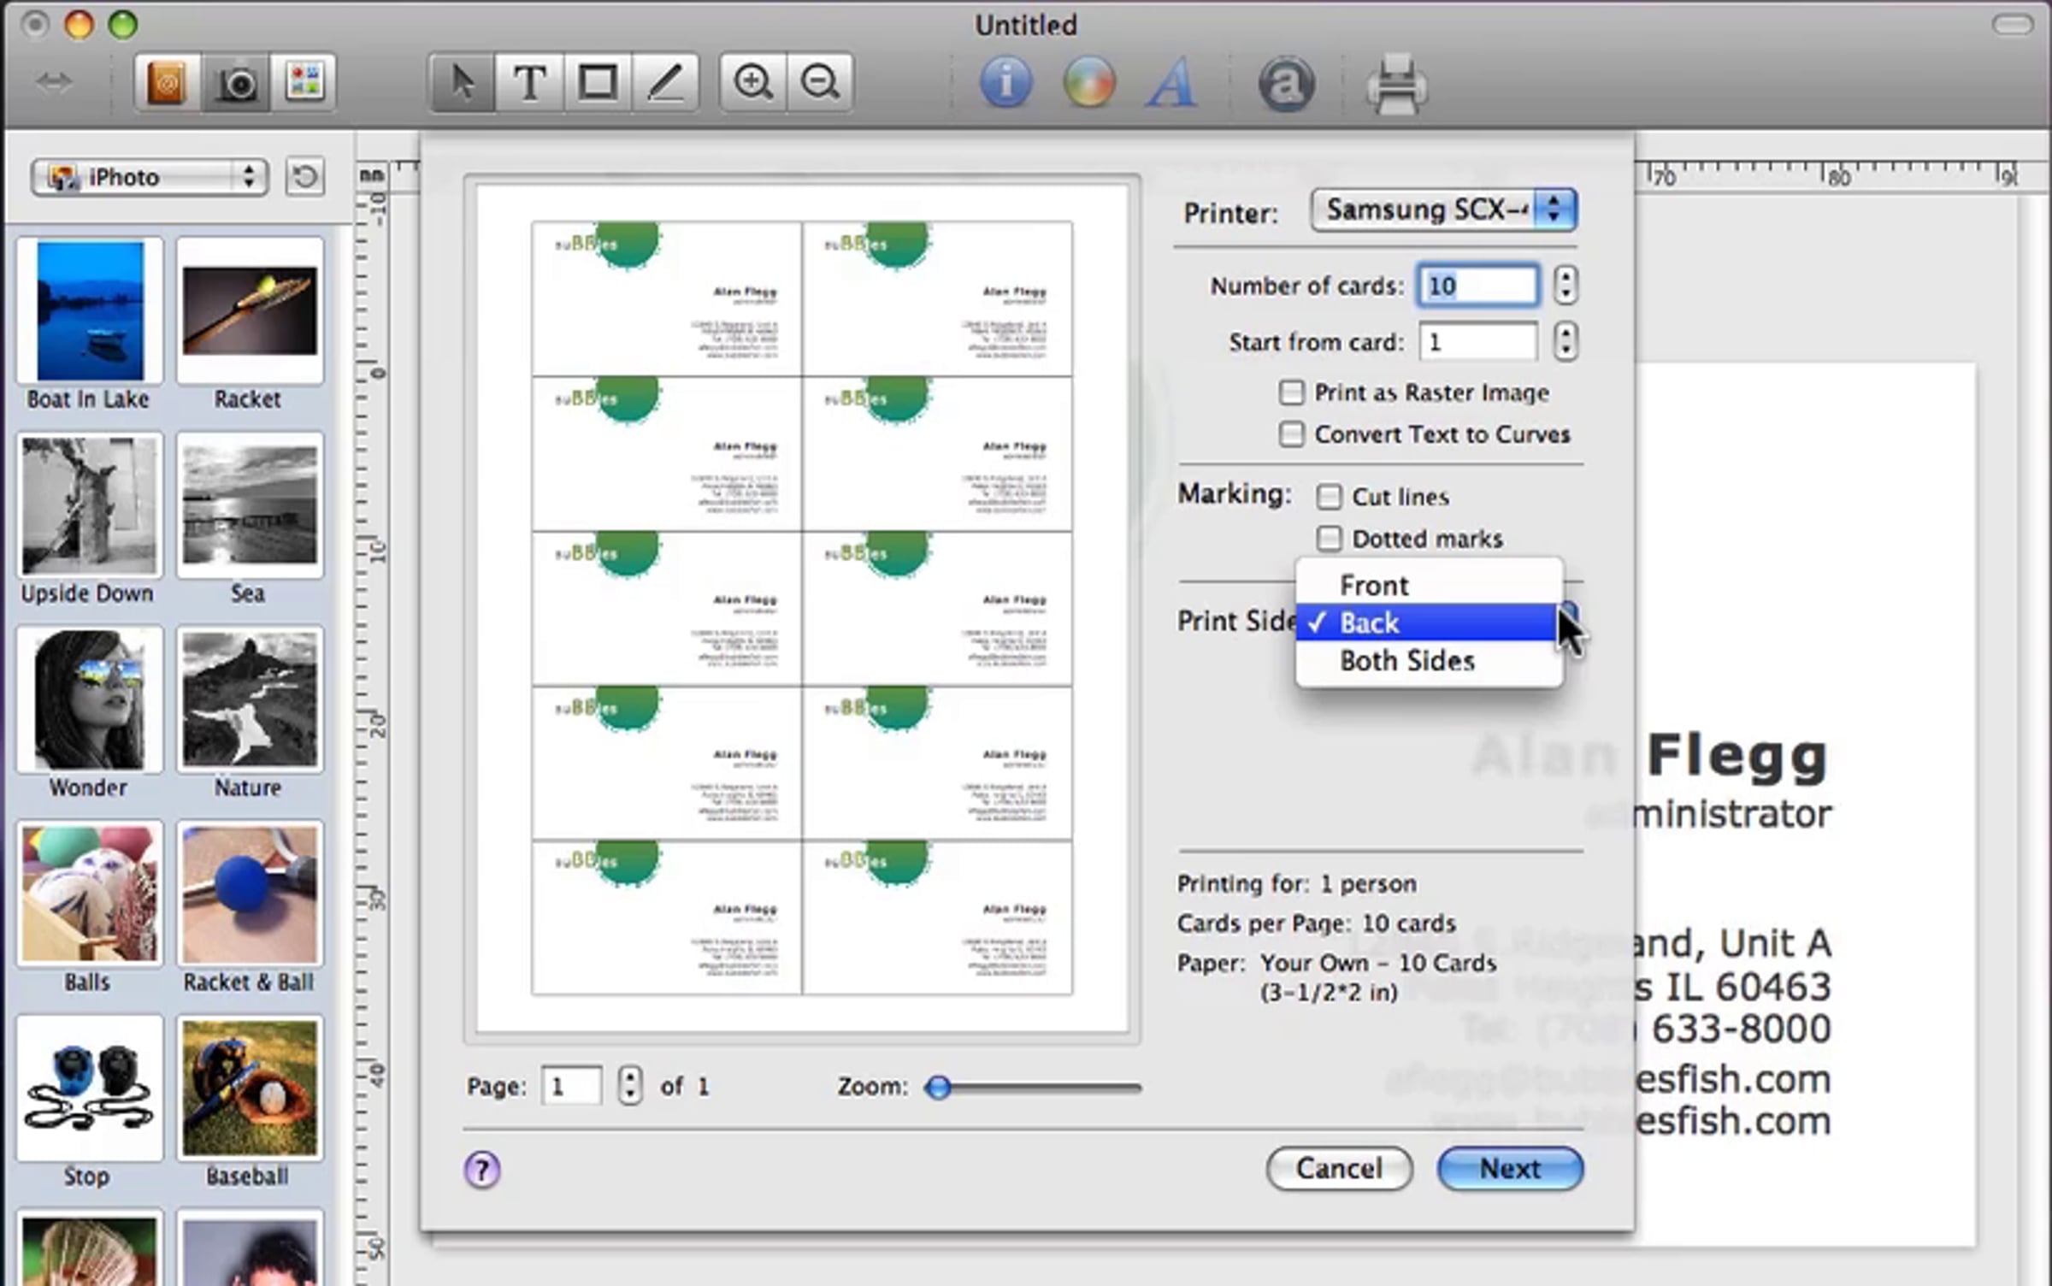Enable Cut lines marking

click(1329, 497)
